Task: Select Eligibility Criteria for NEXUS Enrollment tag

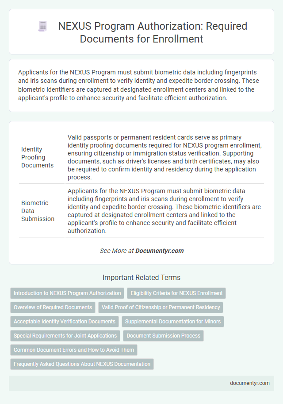Action: click(x=176, y=293)
